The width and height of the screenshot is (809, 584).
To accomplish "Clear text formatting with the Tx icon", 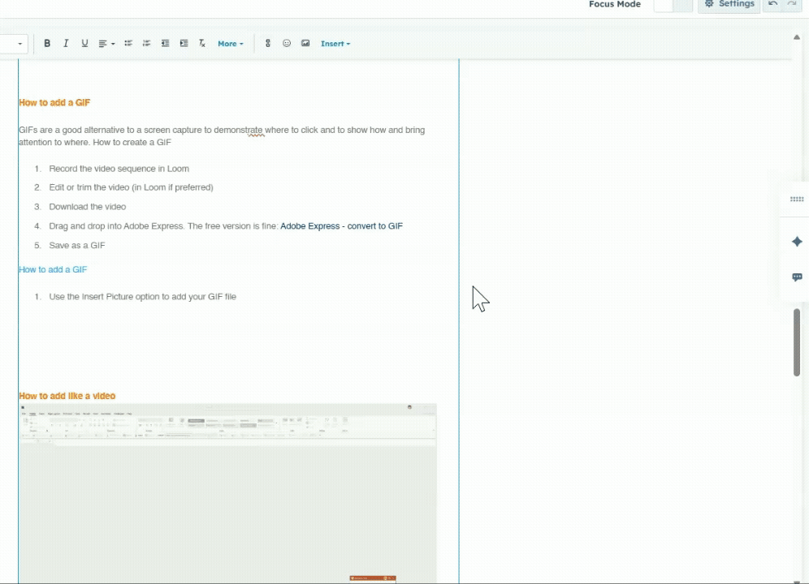I will pos(201,43).
